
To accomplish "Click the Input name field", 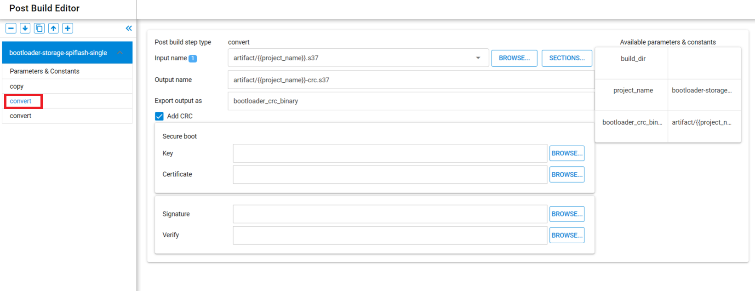I will tap(358, 58).
